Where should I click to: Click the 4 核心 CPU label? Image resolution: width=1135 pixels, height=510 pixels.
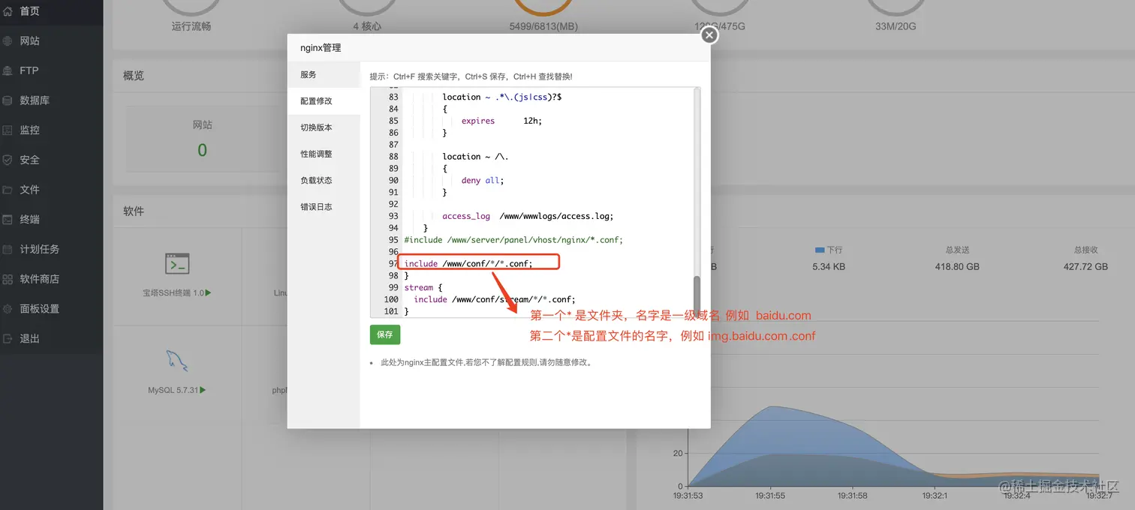click(x=367, y=26)
